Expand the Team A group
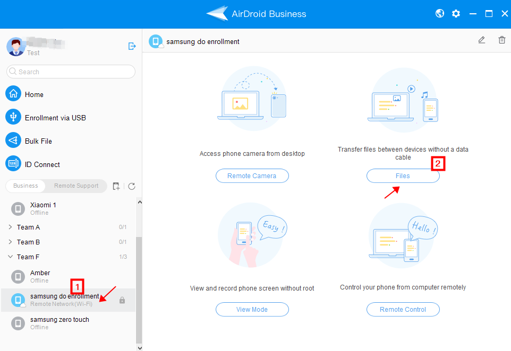 [x=28, y=227]
